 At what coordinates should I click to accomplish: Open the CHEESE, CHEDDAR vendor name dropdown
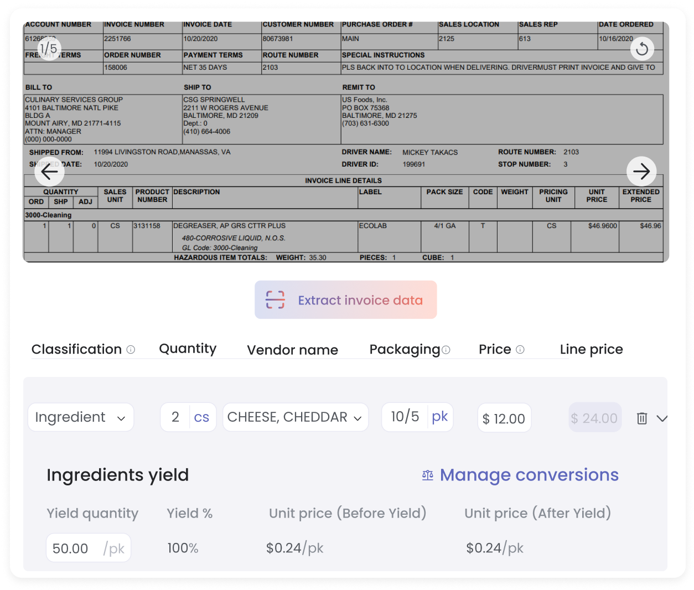295,417
